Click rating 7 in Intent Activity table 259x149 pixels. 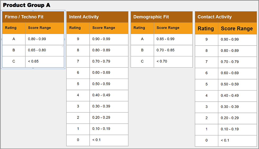tap(78, 62)
